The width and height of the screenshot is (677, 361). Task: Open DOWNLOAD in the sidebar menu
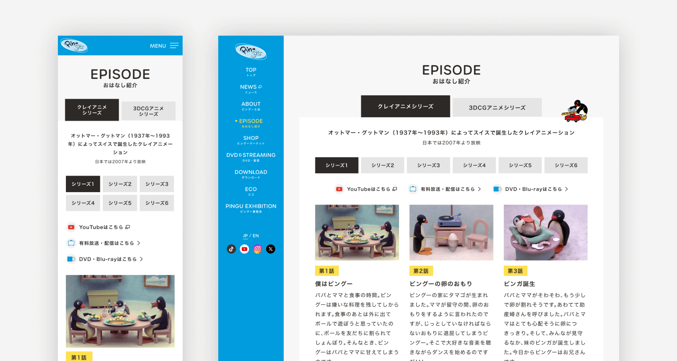251,174
